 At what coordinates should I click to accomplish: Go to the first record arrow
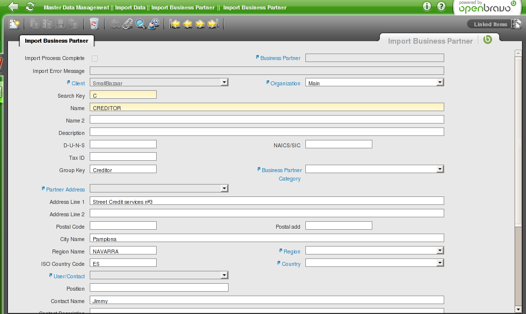(x=175, y=24)
